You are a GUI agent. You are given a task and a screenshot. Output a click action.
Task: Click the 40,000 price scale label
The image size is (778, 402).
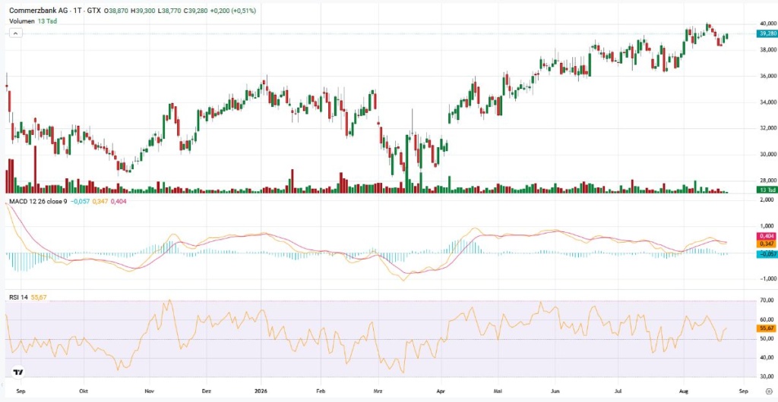[x=767, y=24]
